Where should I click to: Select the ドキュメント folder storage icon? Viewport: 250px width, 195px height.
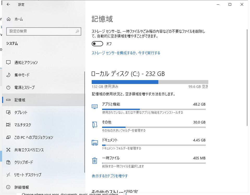click(x=95, y=142)
